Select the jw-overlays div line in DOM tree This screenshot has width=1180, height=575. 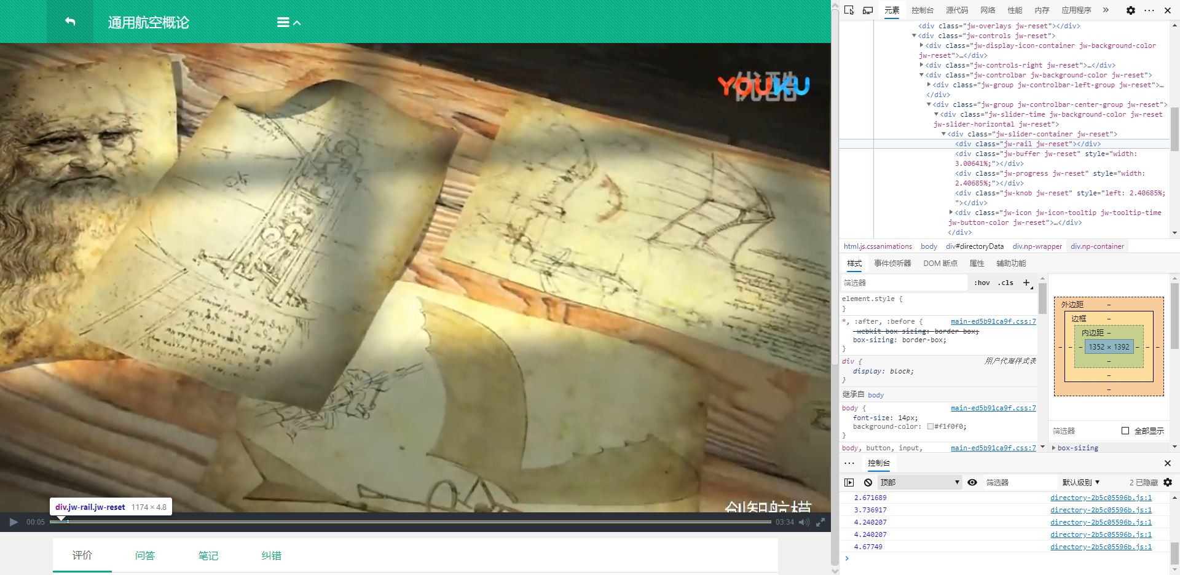click(x=999, y=26)
